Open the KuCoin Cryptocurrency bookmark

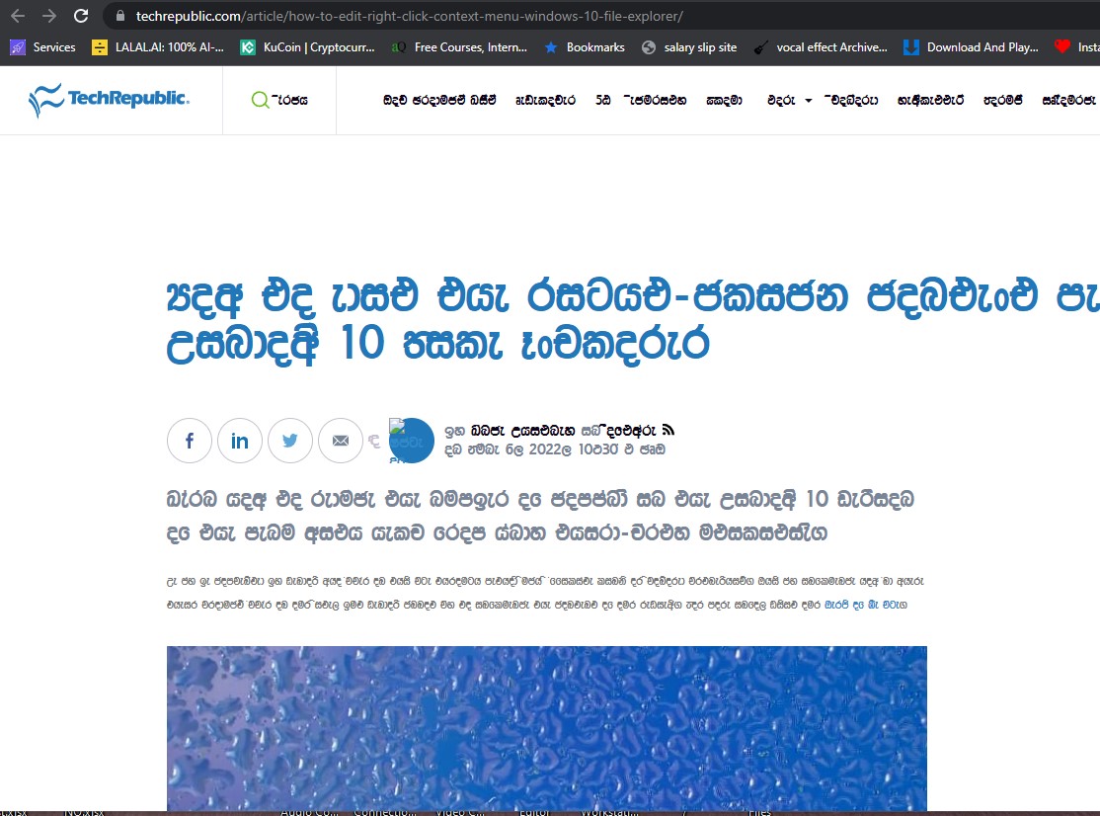coord(307,47)
